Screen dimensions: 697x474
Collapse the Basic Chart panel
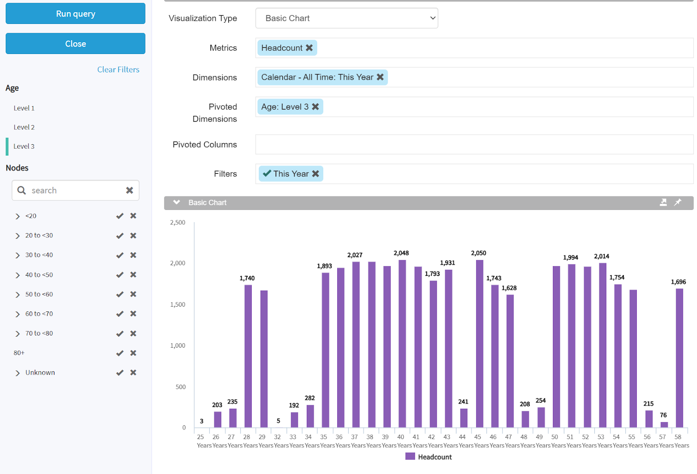pyautogui.click(x=176, y=203)
